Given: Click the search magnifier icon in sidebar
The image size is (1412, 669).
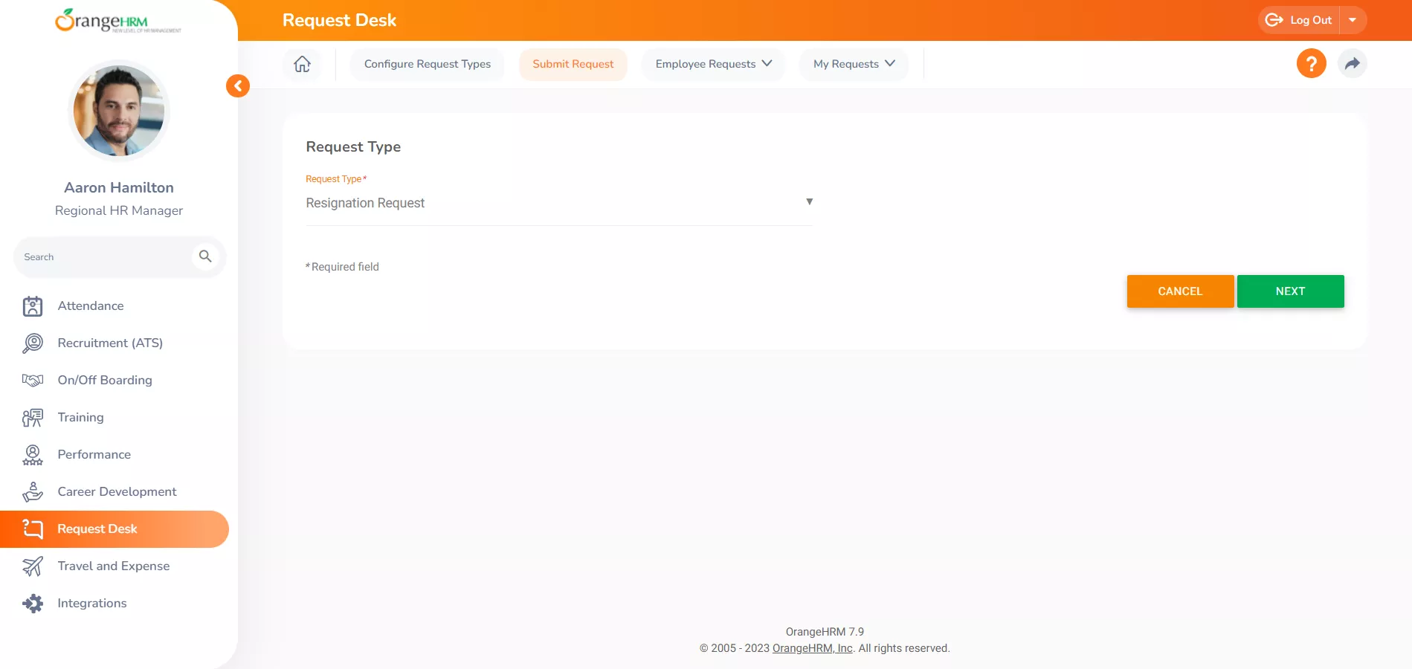Looking at the screenshot, I should [205, 256].
